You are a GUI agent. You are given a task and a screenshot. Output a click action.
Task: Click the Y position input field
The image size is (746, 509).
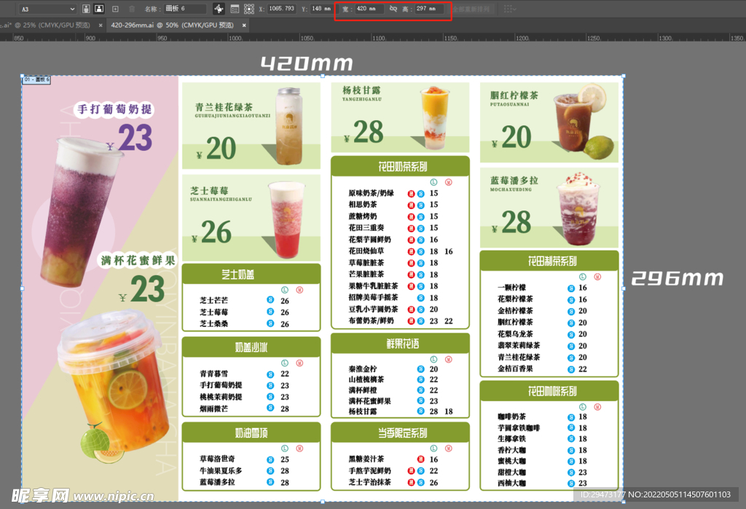click(321, 9)
